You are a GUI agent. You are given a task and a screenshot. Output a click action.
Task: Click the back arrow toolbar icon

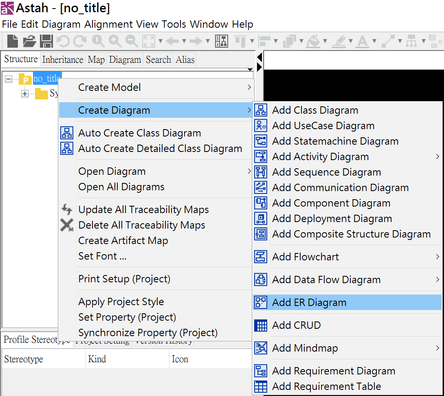pyautogui.click(x=172, y=41)
